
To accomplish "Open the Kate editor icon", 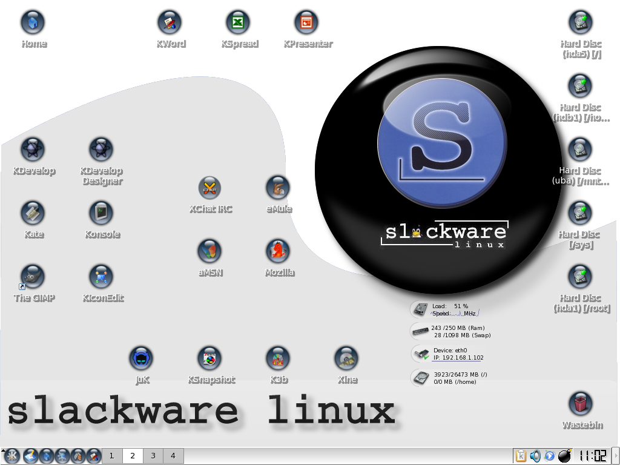I will click(x=33, y=213).
